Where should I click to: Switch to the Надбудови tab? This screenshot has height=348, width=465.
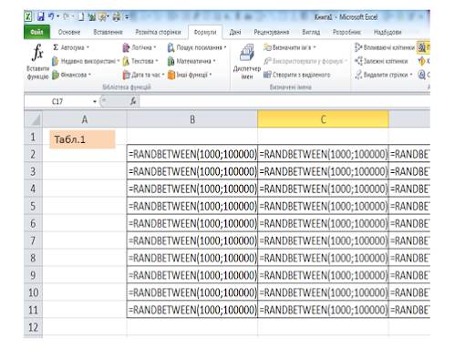tap(387, 32)
